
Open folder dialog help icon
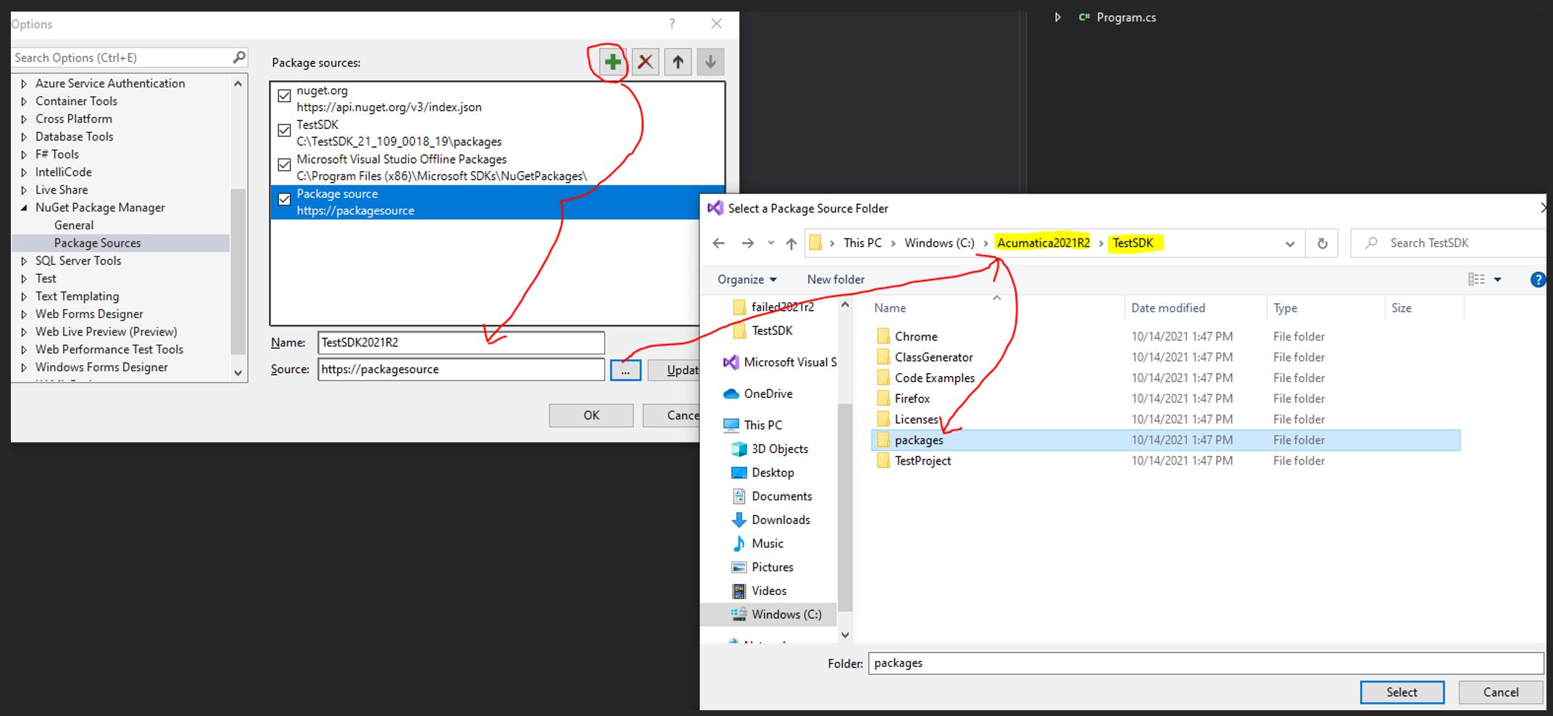coord(1538,280)
